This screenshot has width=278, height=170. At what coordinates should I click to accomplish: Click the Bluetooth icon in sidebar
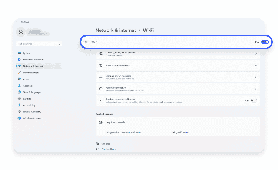tap(19, 60)
